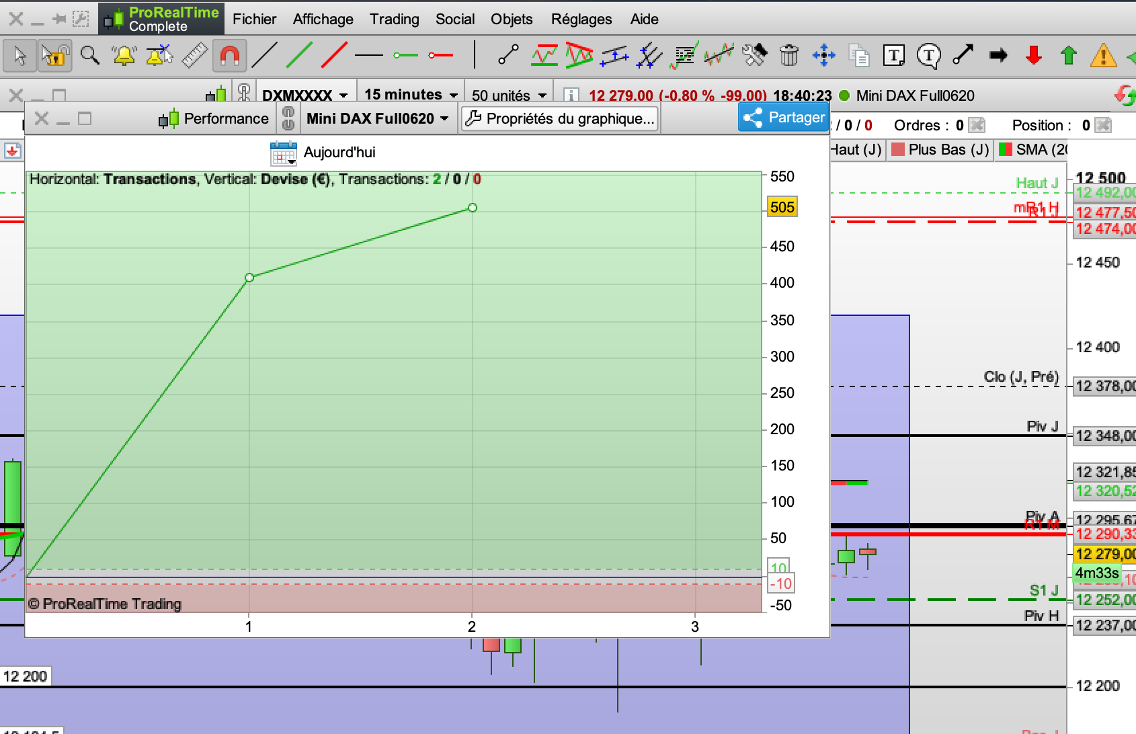The image size is (1136, 734).
Task: Open the Affichage menu
Action: tap(323, 19)
